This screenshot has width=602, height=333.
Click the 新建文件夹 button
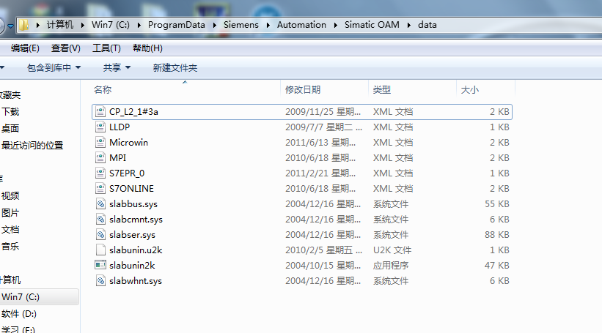[175, 68]
